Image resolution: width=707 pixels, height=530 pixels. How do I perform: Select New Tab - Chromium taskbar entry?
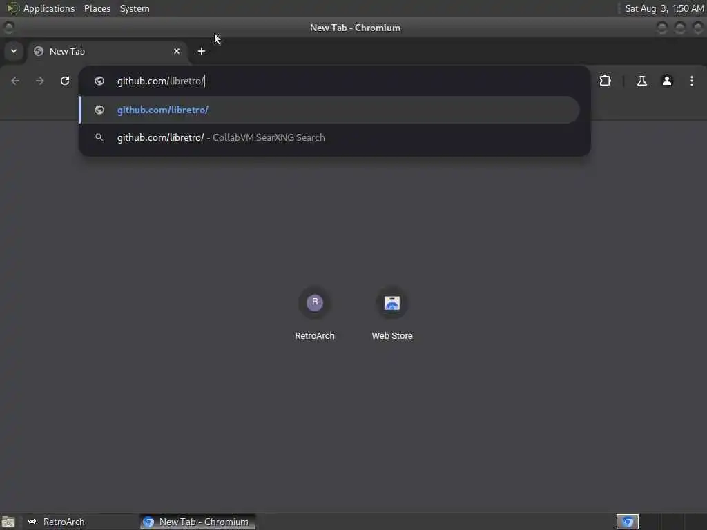[198, 522]
